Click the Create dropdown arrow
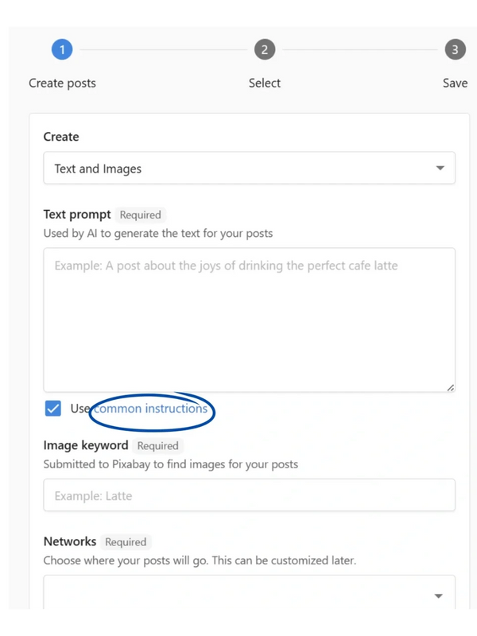This screenshot has width=477, height=636. tap(440, 169)
